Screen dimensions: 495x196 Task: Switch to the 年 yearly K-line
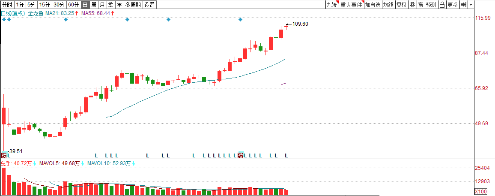coord(119,5)
